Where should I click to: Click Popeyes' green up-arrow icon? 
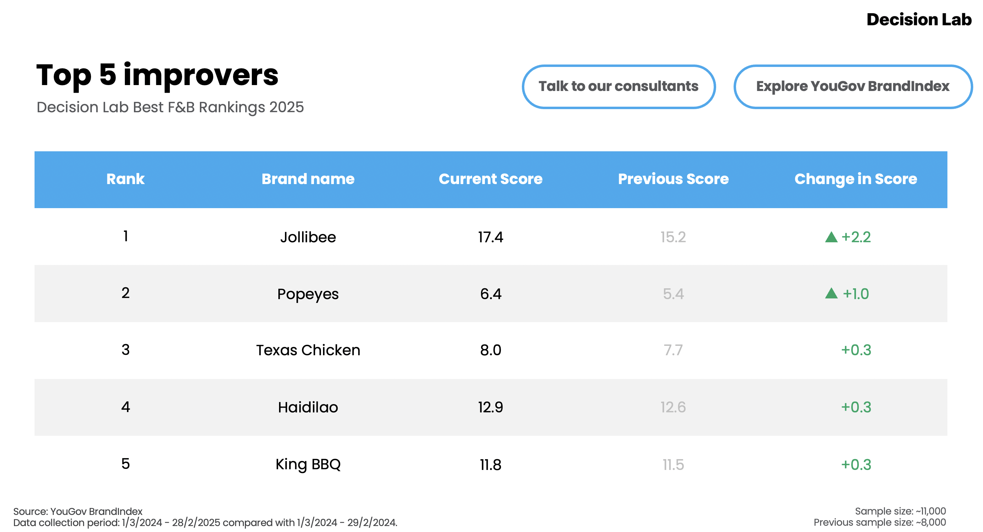(x=831, y=293)
